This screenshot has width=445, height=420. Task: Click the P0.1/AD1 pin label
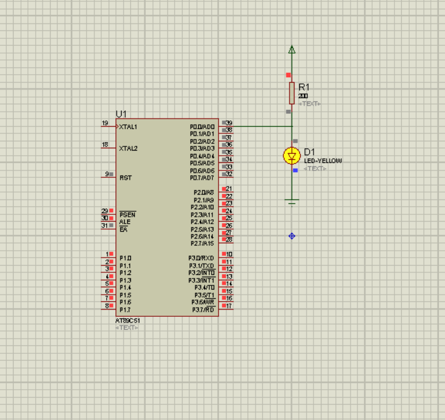click(202, 134)
